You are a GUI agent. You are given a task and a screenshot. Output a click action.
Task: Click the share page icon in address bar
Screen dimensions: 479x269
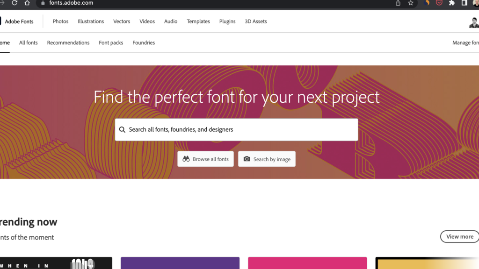398,3
